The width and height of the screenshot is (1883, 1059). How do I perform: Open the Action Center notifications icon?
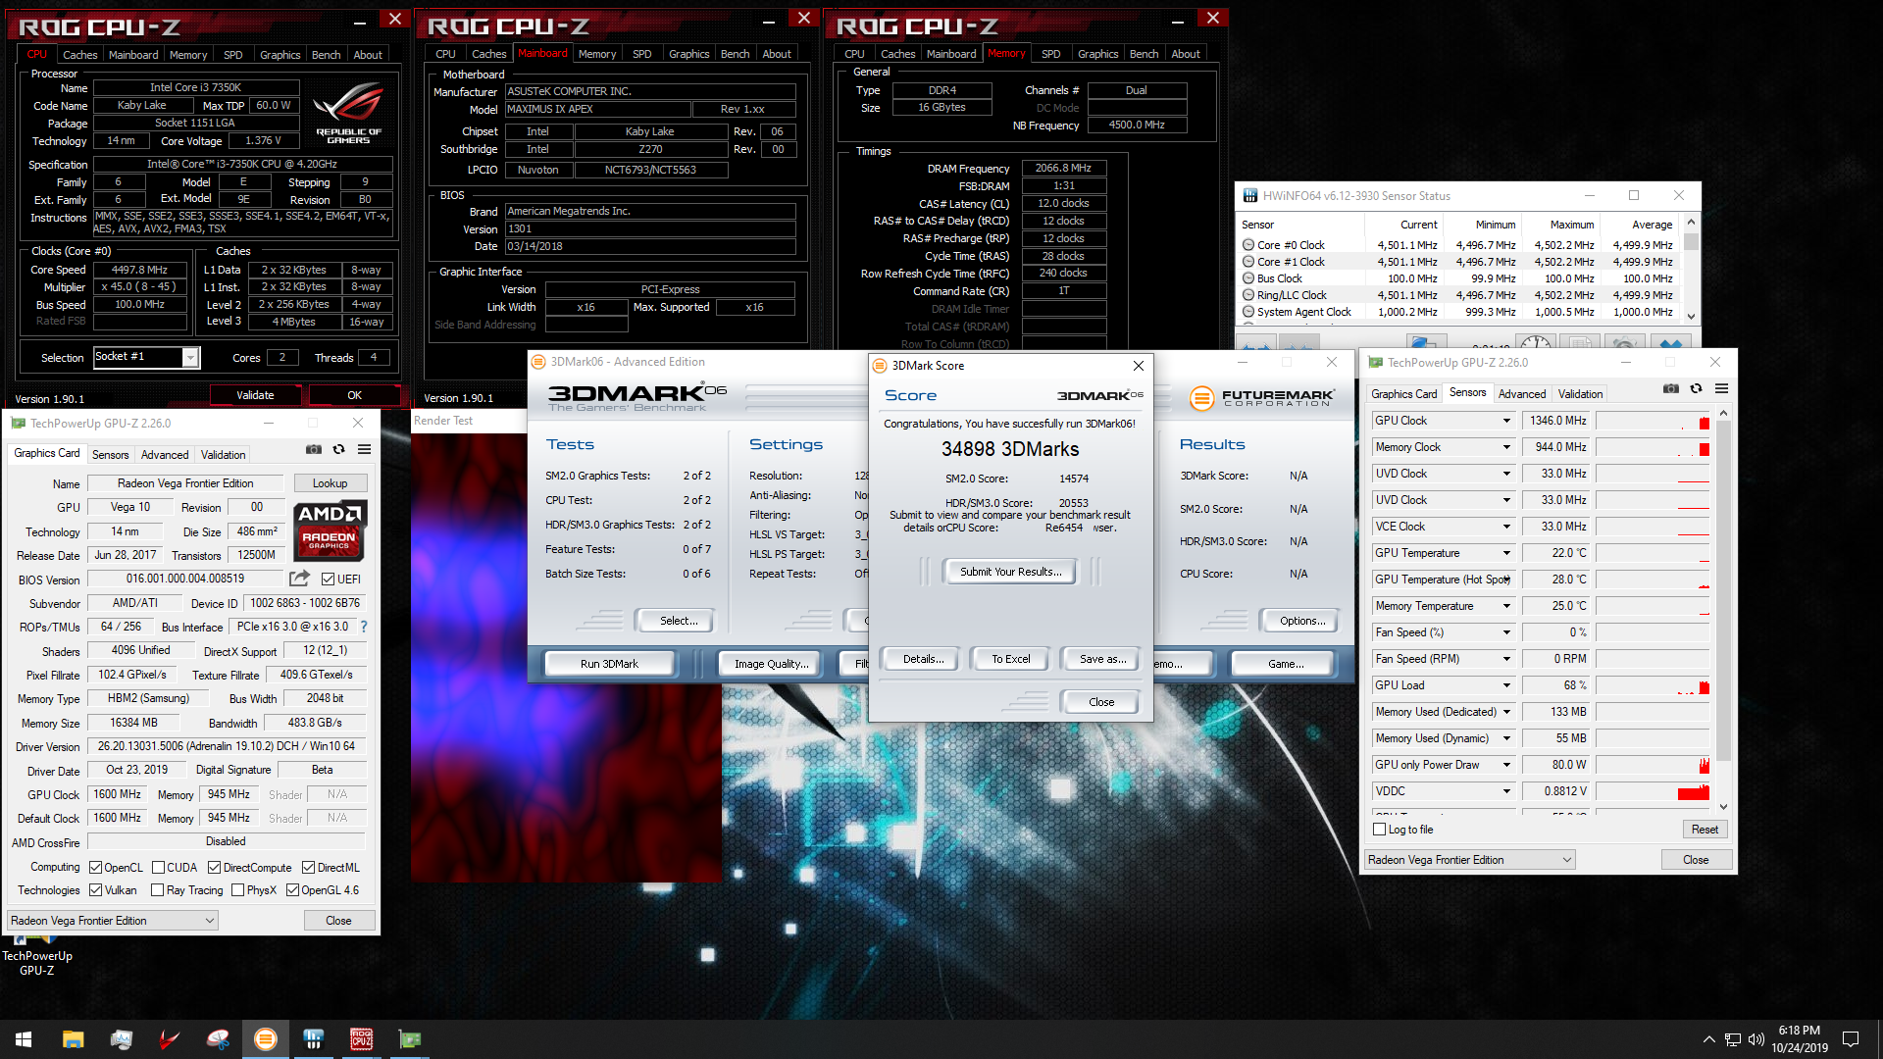1851,1039
